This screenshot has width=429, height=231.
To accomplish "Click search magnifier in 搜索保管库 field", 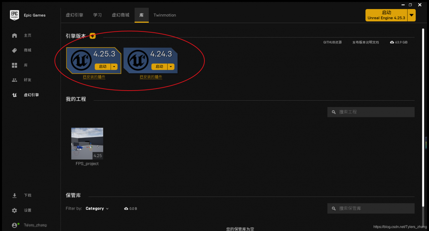I will click(334, 208).
